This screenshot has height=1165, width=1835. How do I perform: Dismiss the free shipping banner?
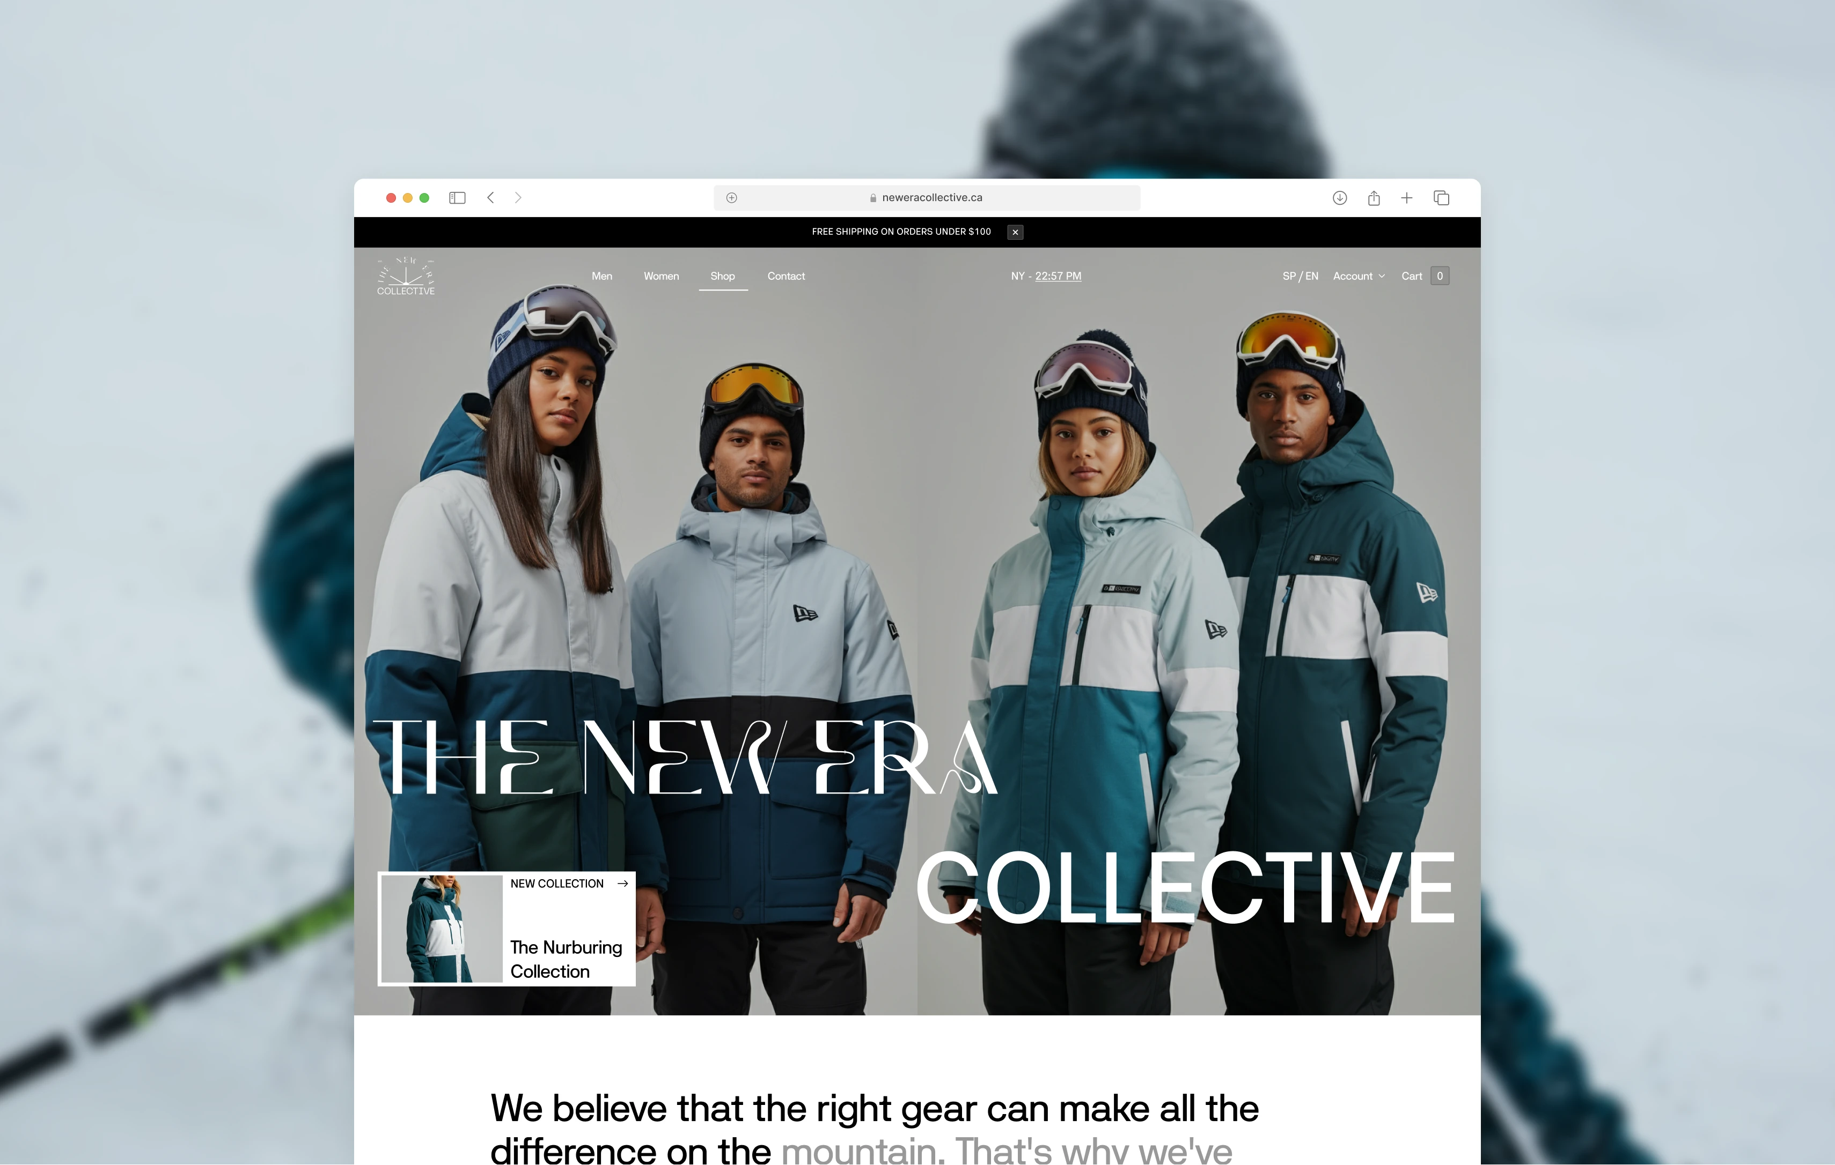(x=1015, y=232)
